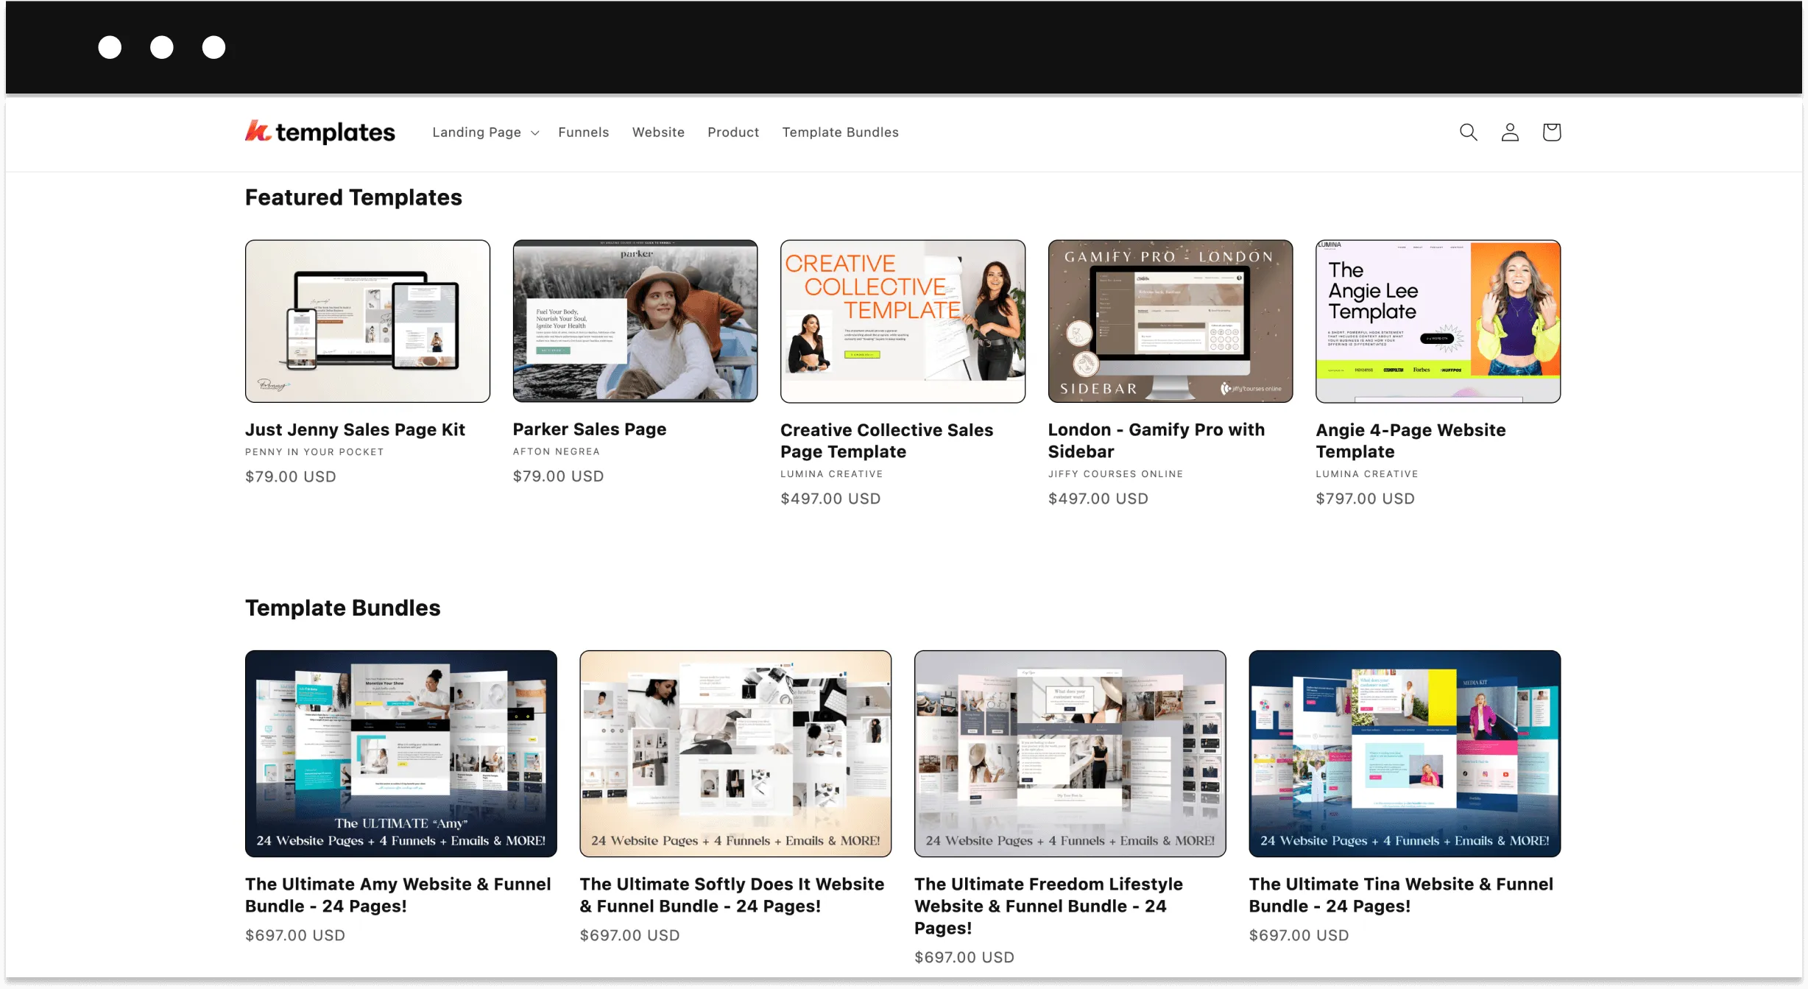The width and height of the screenshot is (1808, 989).
Task: Open the search icon in header
Action: [1468, 132]
